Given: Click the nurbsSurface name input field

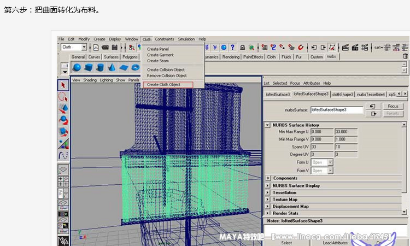Looking at the screenshot, I should [337, 110].
